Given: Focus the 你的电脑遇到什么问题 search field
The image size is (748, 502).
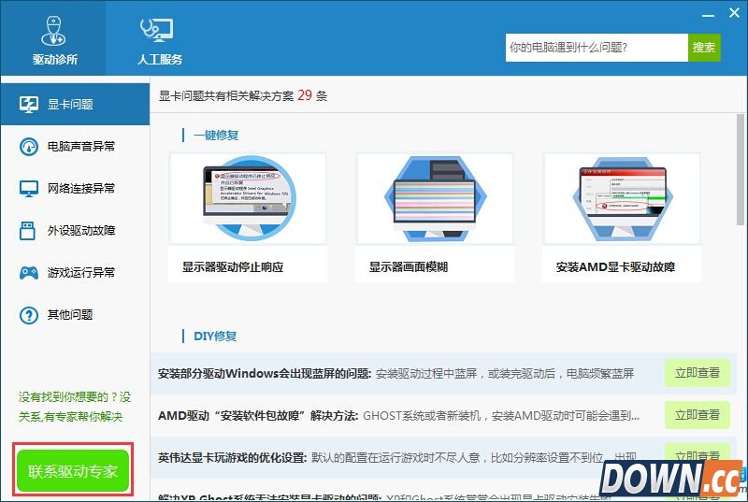Looking at the screenshot, I should [x=597, y=47].
